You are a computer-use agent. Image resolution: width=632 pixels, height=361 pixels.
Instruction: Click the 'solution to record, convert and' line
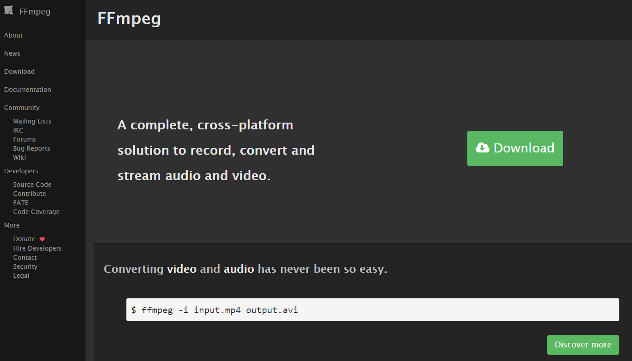[216, 150]
